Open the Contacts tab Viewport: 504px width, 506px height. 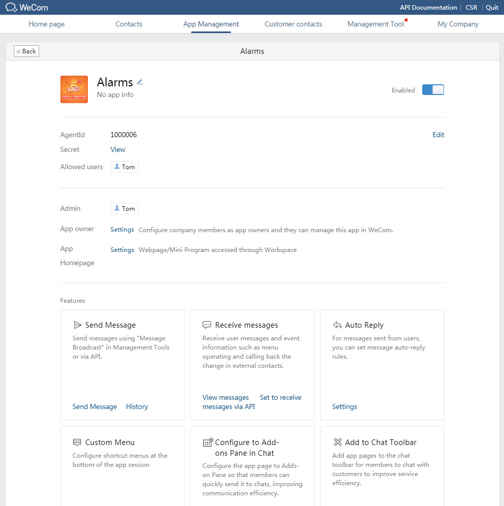129,24
